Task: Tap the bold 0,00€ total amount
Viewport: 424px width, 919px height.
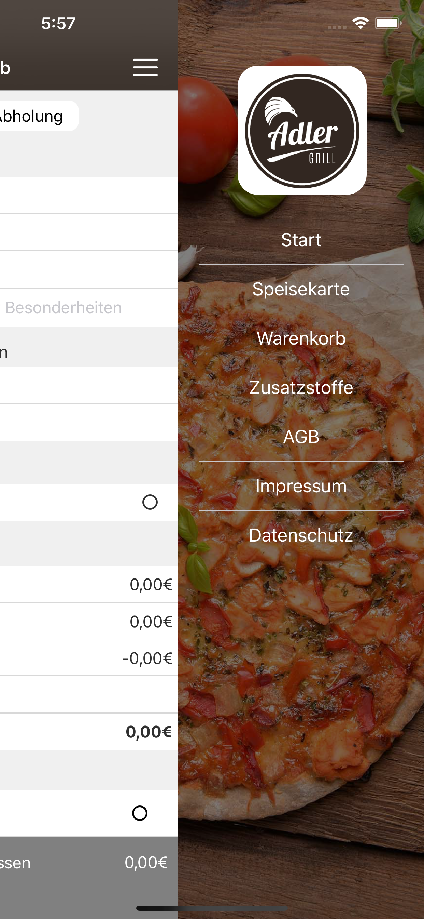Action: pos(149,732)
